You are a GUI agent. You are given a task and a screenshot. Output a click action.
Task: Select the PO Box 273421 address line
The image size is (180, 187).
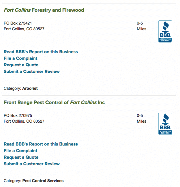click(18, 23)
